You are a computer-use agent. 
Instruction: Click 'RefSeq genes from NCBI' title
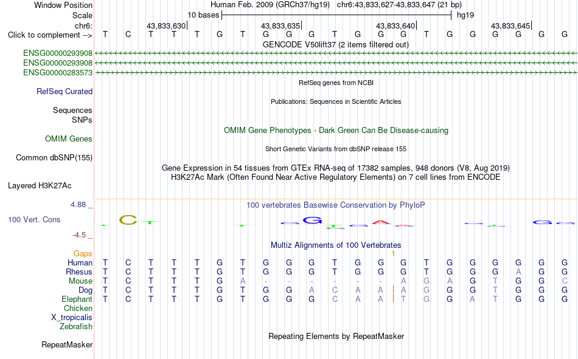(x=336, y=83)
